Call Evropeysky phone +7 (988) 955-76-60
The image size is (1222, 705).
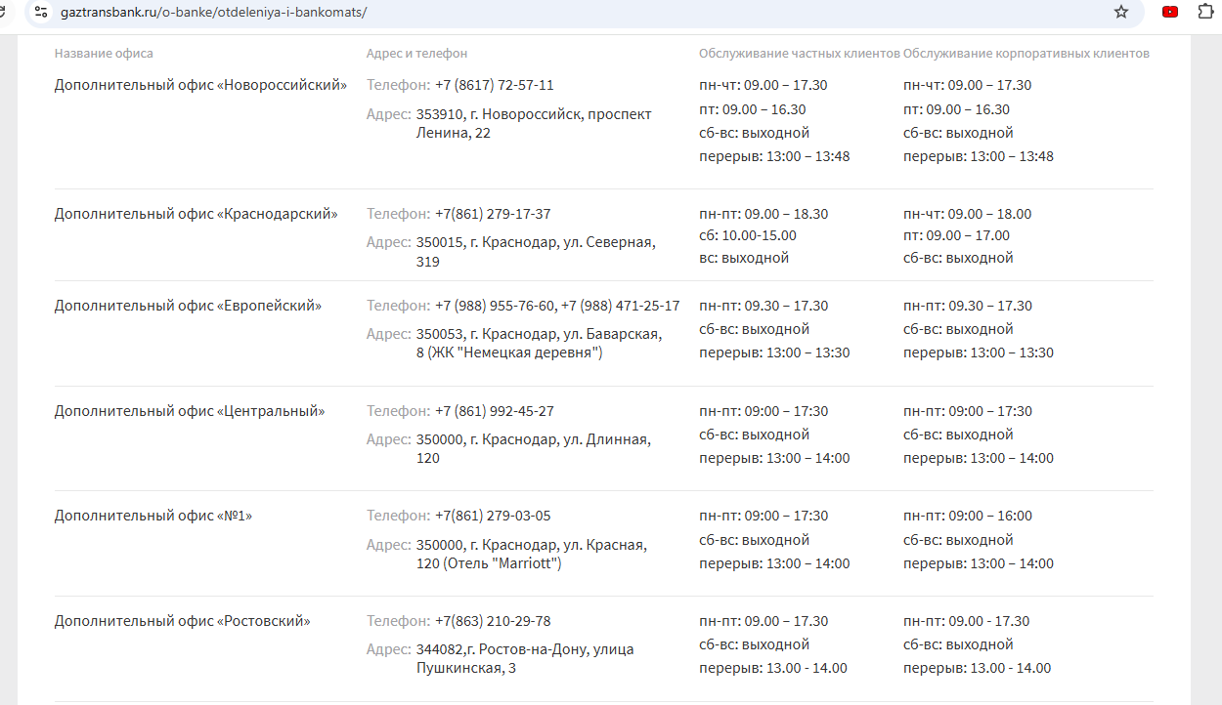tap(495, 306)
